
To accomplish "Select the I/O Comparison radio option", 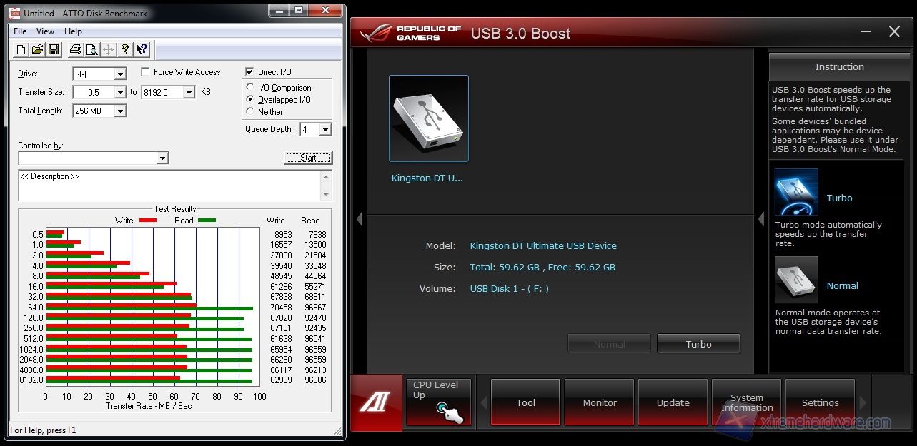I will pos(250,88).
